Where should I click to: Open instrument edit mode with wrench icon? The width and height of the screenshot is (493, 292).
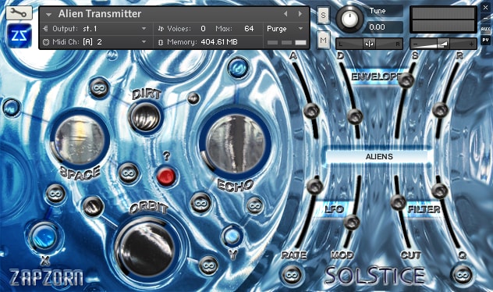(19, 12)
